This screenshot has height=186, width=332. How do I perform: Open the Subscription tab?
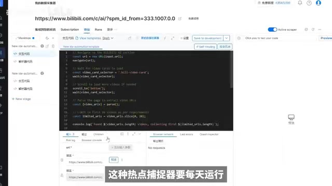[x=70, y=29]
